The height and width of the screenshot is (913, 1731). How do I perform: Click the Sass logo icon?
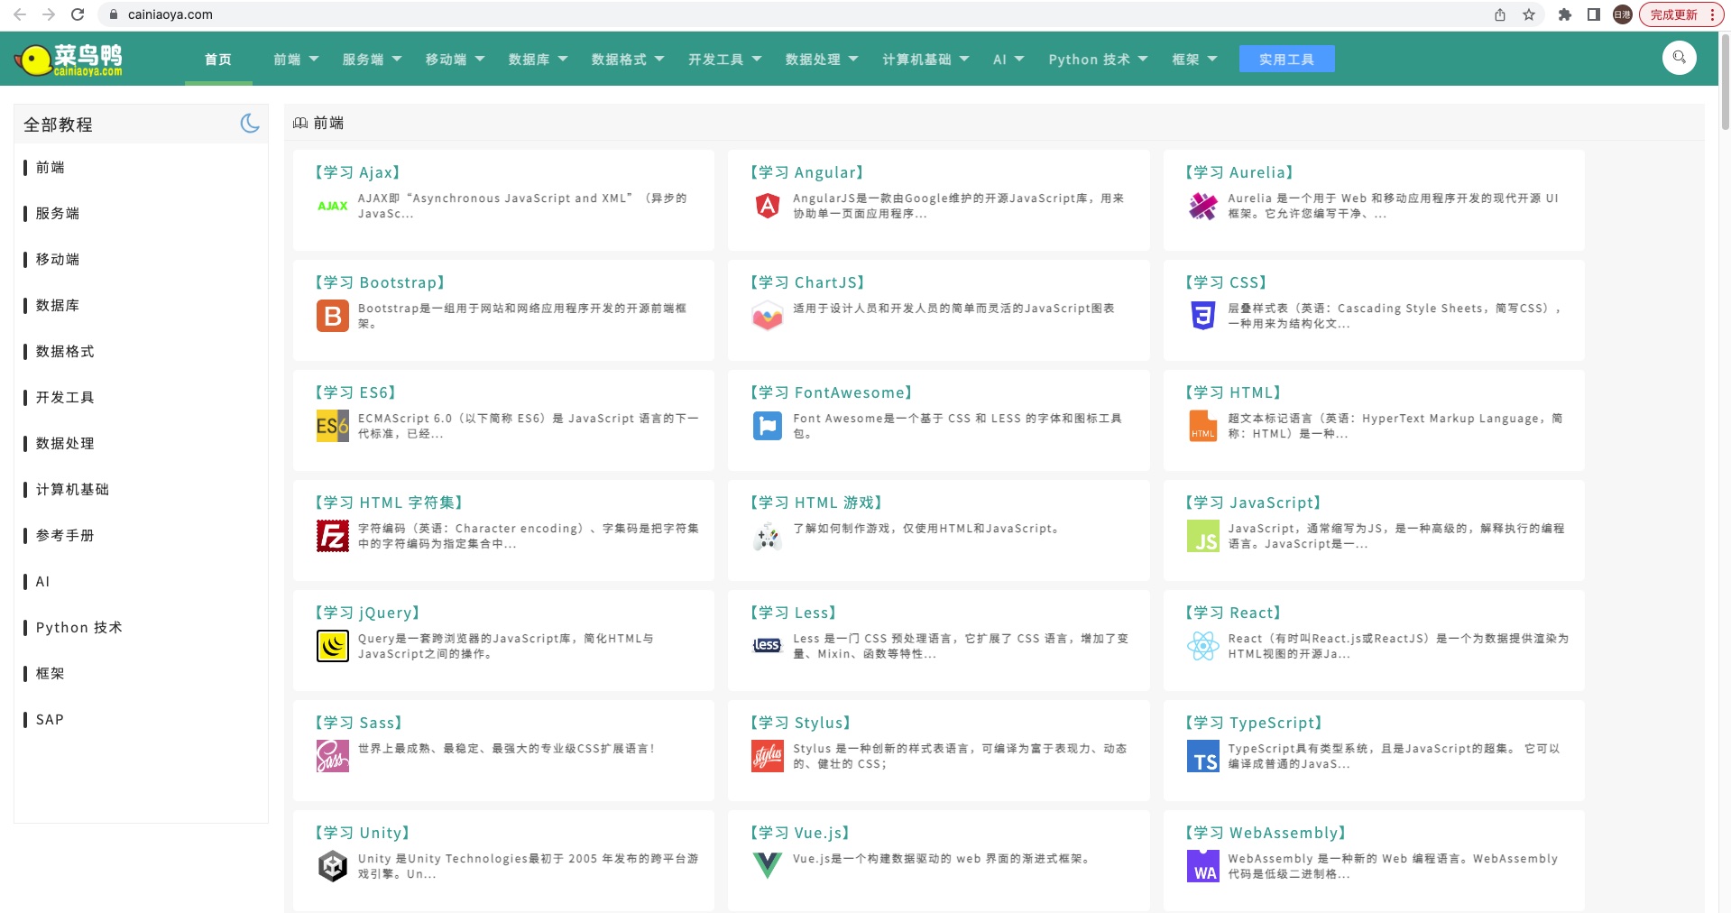pos(333,756)
